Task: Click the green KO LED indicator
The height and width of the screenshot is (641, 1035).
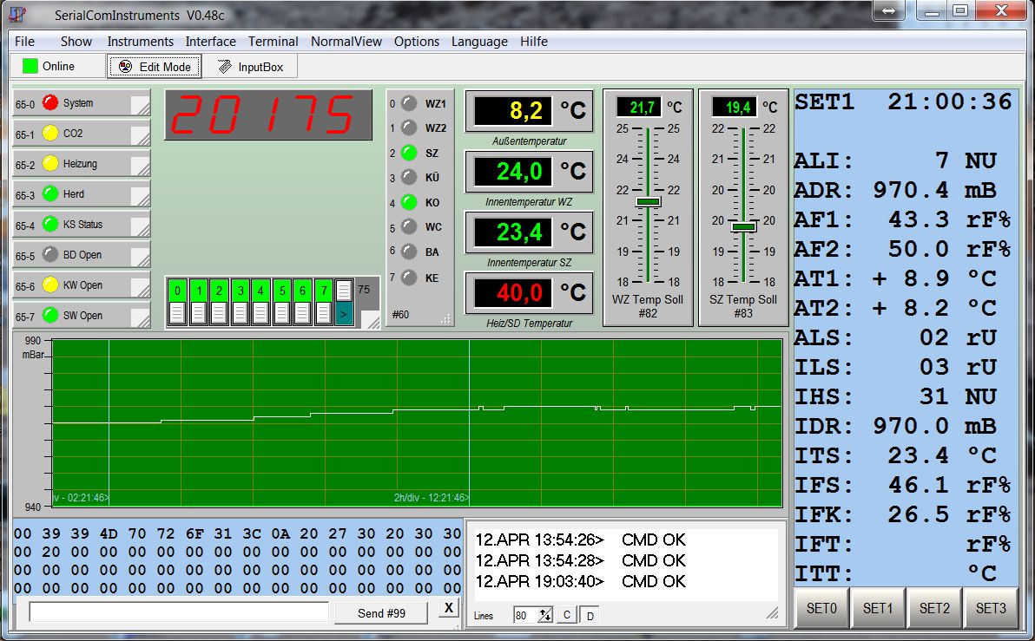Action: [x=409, y=202]
